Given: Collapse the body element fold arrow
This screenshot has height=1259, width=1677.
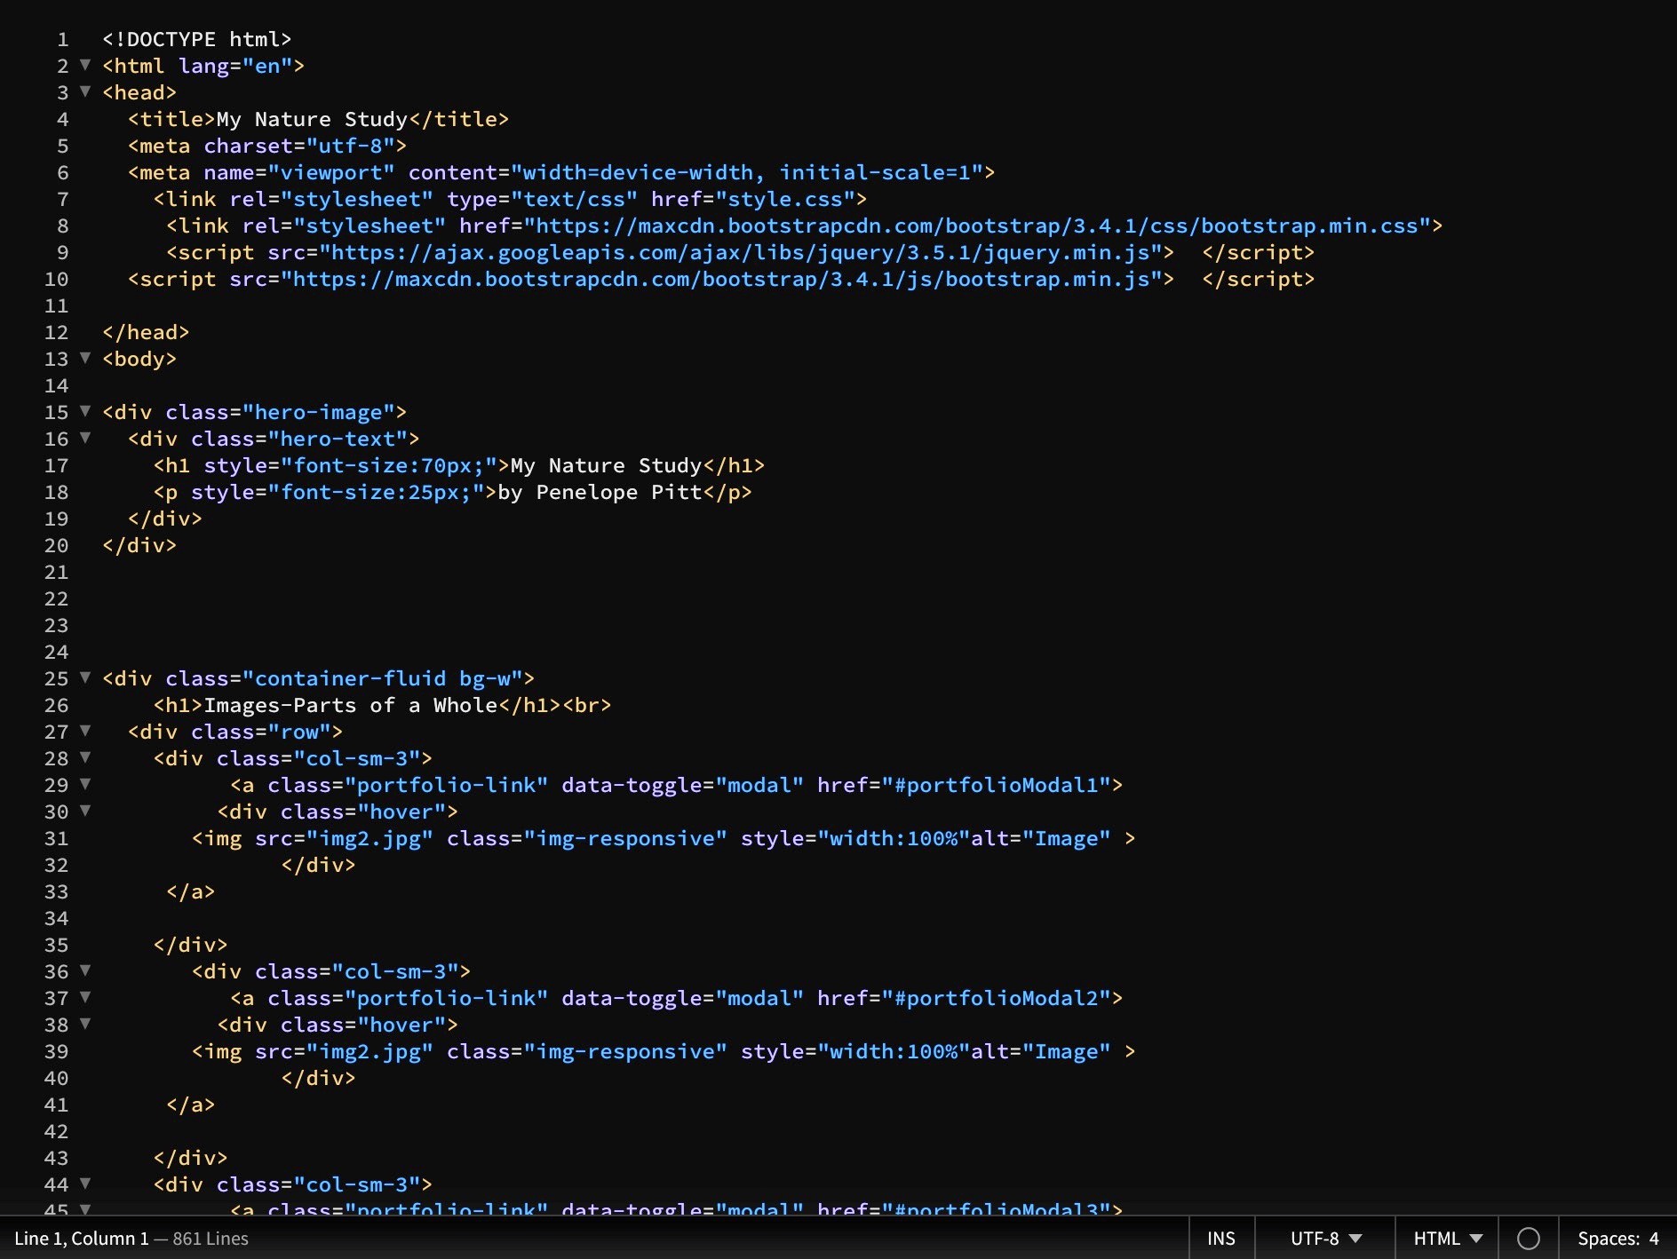Looking at the screenshot, I should tap(84, 359).
